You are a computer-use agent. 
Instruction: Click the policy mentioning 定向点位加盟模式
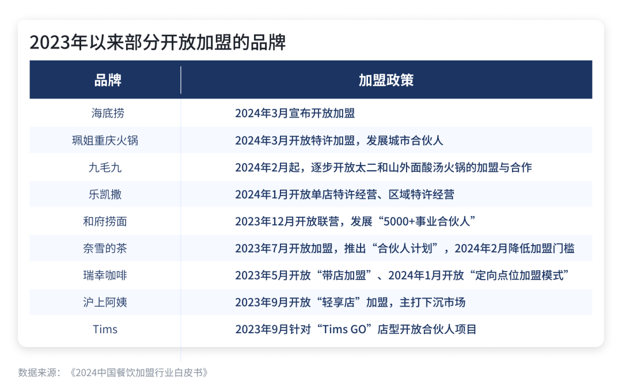coord(402,275)
